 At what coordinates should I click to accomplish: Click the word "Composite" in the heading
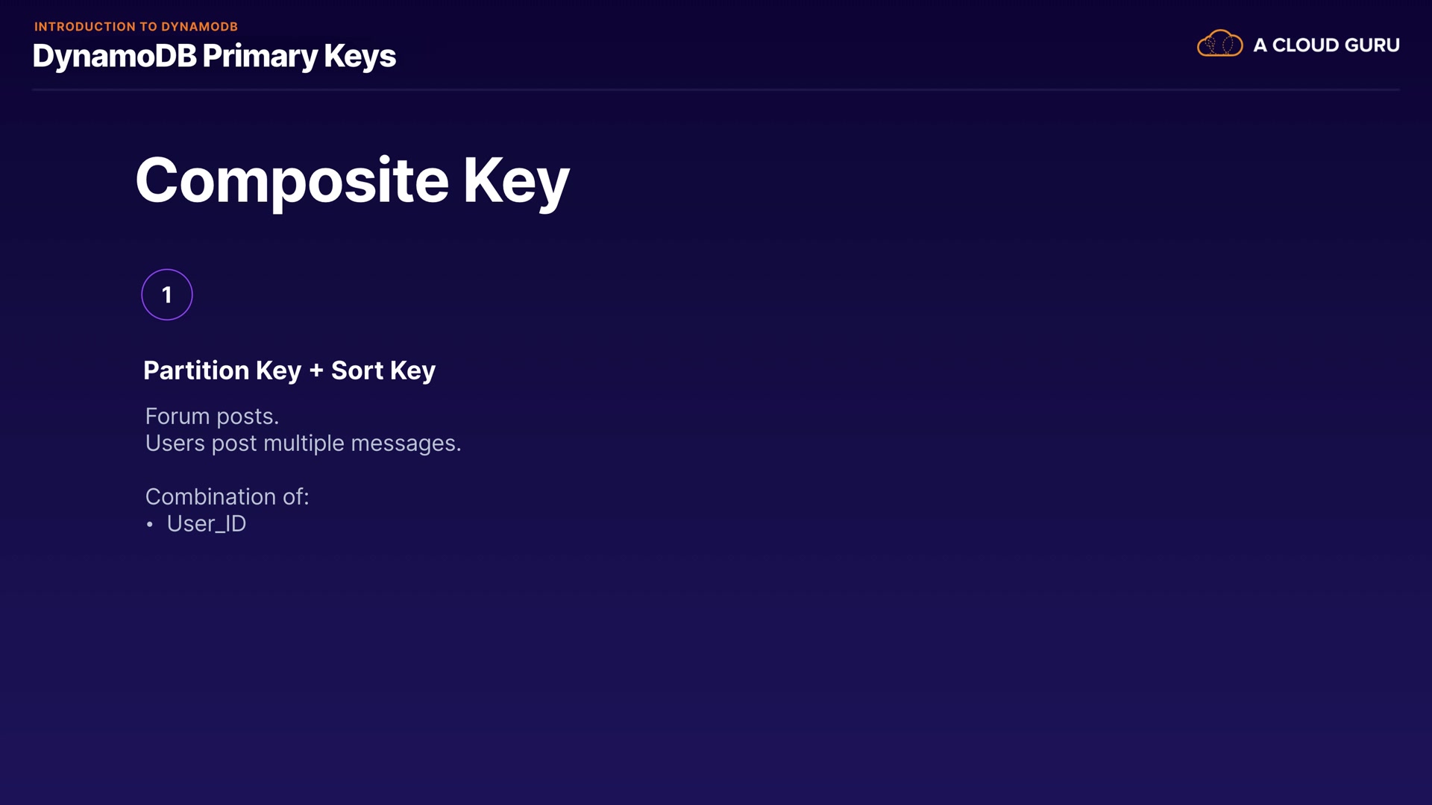click(292, 181)
